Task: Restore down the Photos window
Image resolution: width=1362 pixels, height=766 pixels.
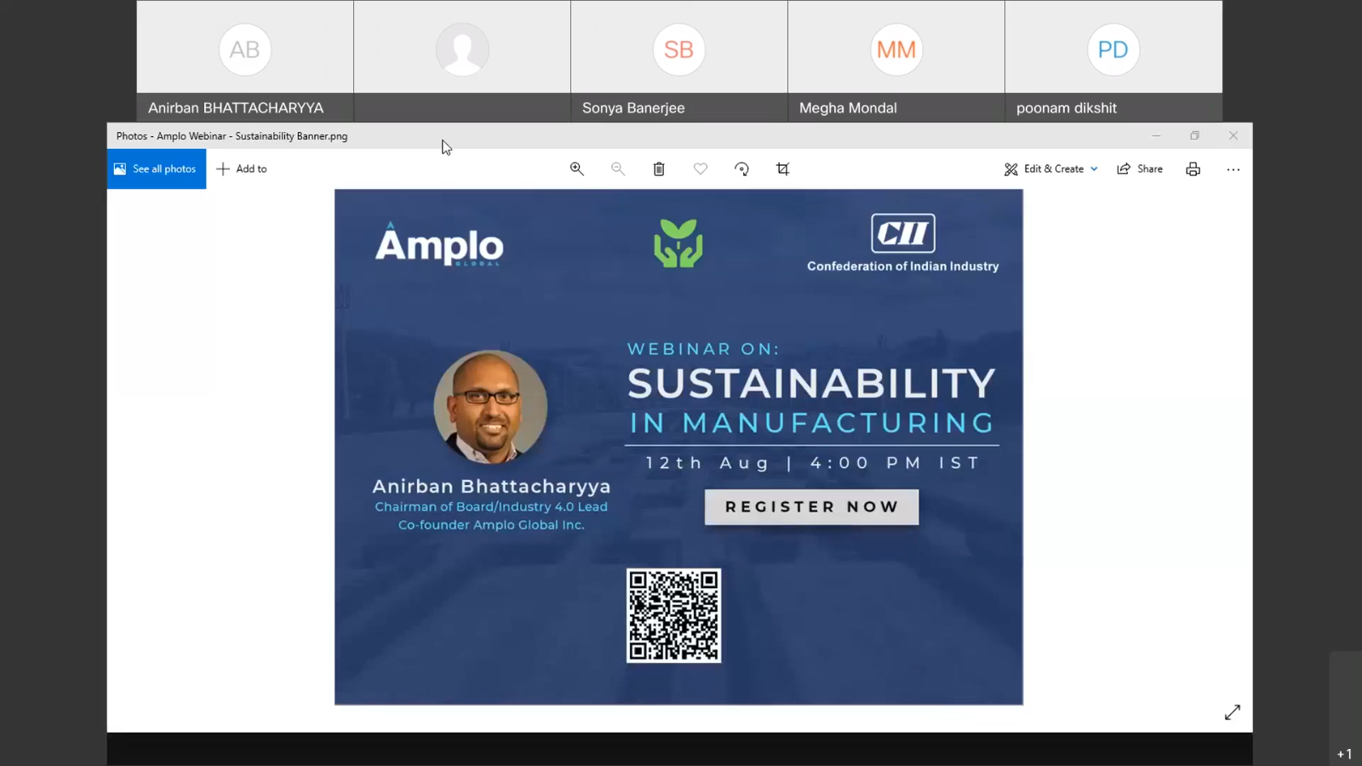Action: pos(1194,135)
